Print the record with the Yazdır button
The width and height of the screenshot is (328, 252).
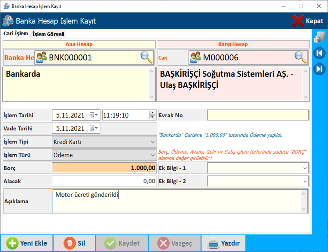coord(224,243)
